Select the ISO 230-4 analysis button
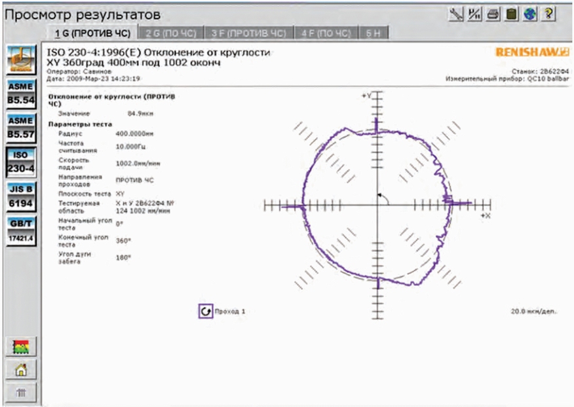Viewport: 574px width, 407px height. [21, 162]
